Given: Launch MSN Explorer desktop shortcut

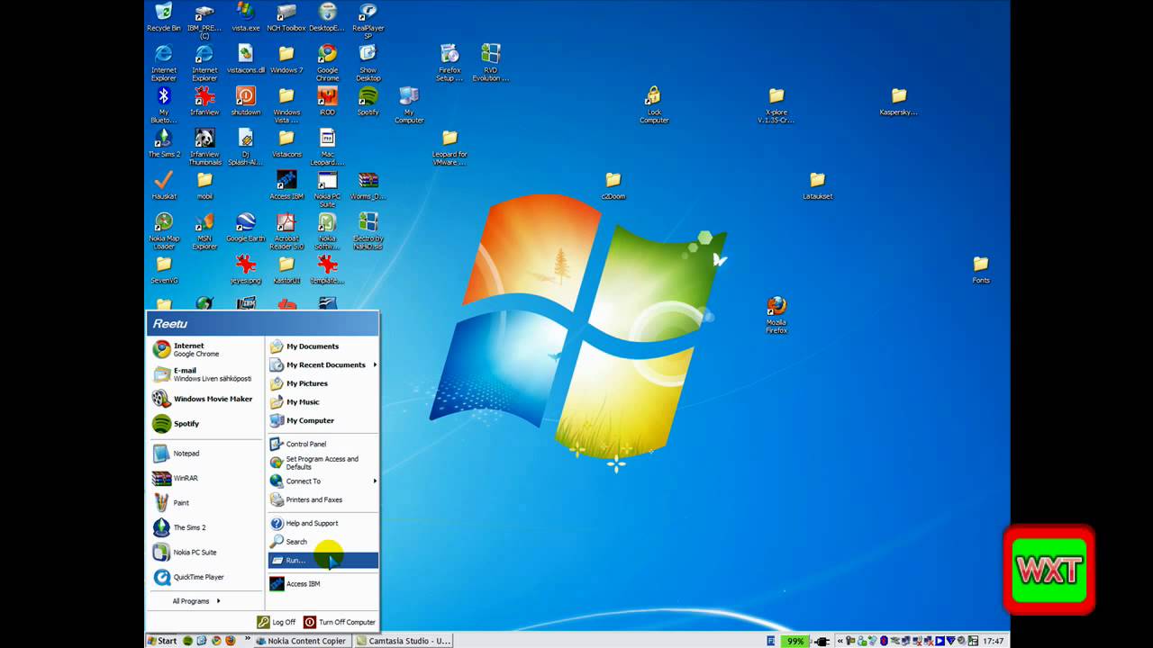Looking at the screenshot, I should point(204,230).
